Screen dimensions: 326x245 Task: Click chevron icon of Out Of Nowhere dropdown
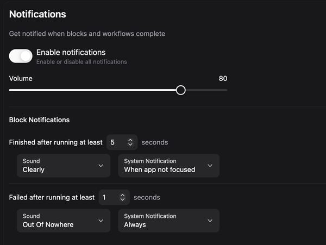pos(101,221)
